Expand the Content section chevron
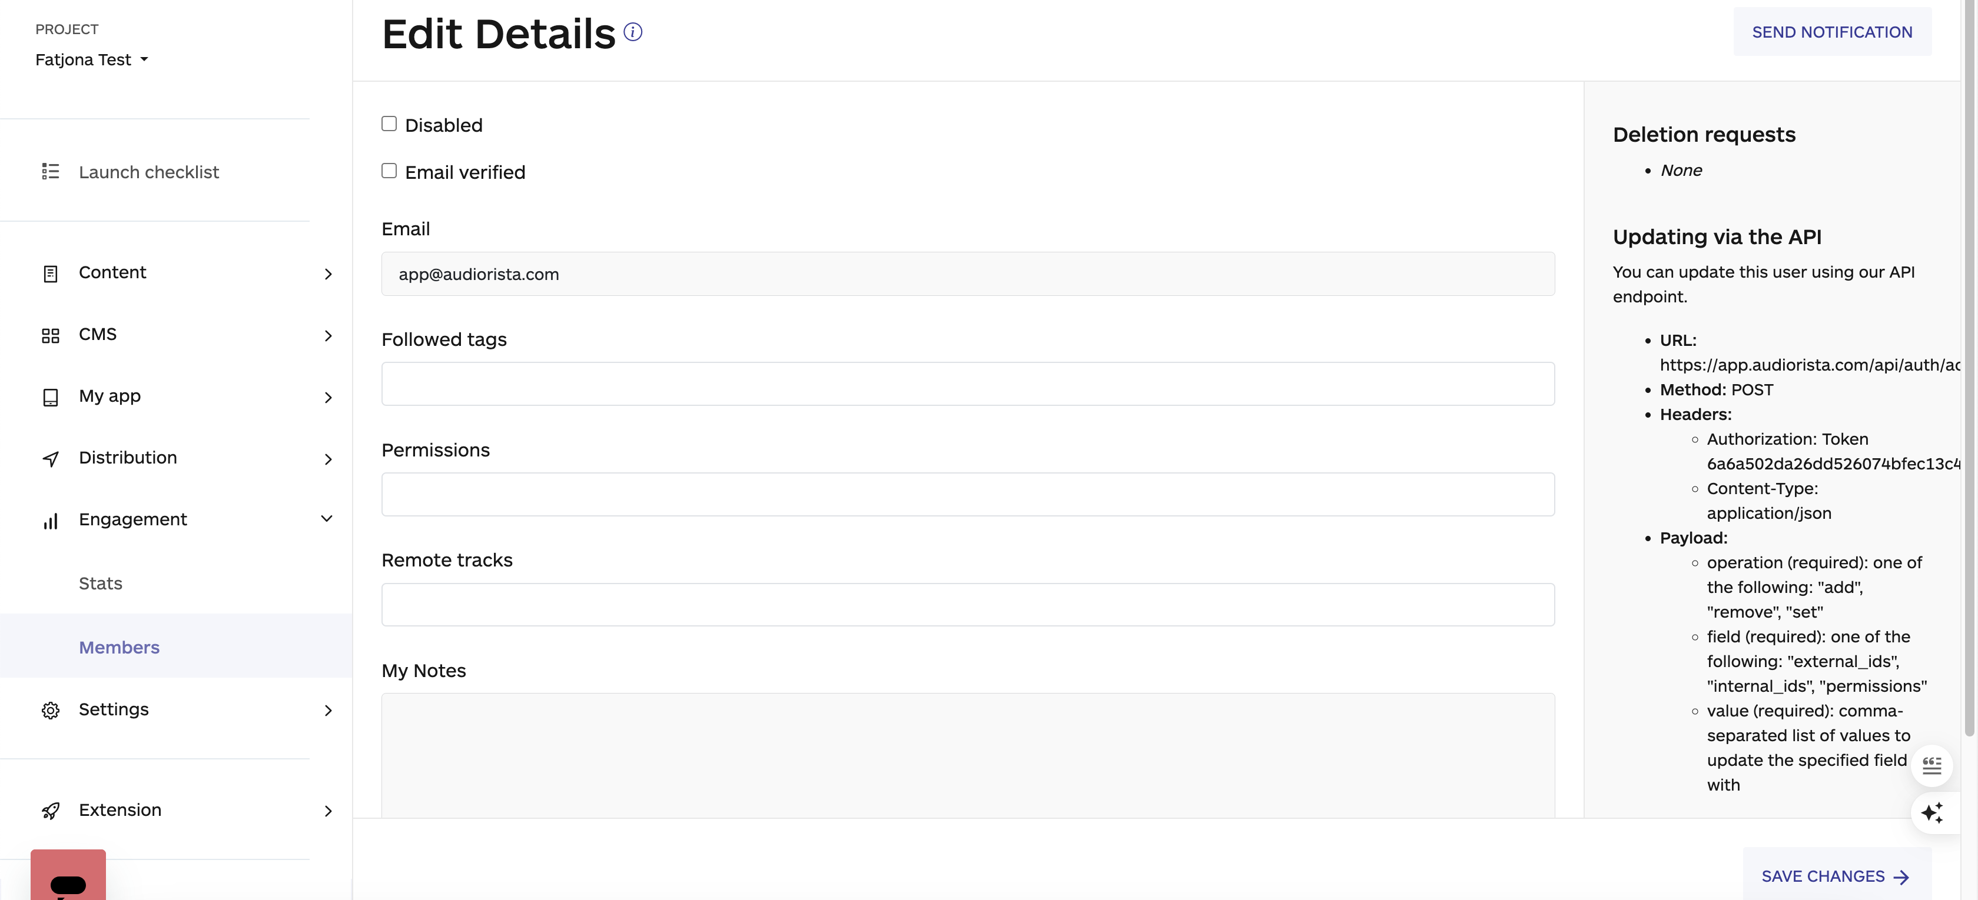 pos(328,274)
